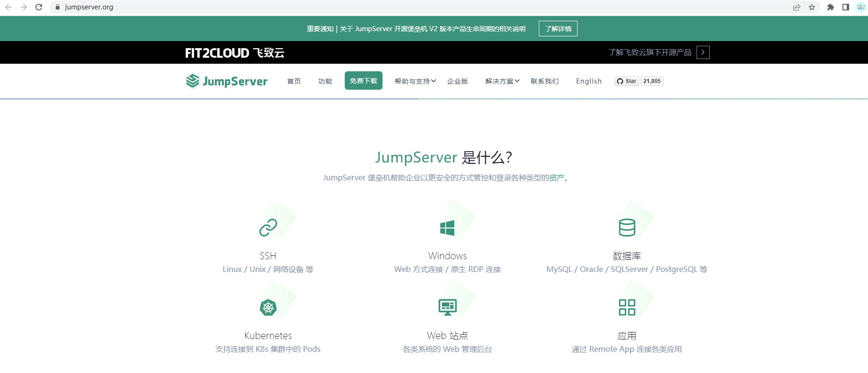Open the 了解飞致云旗下开源产品 link
Viewport: 868px width, 373px height.
[650, 52]
